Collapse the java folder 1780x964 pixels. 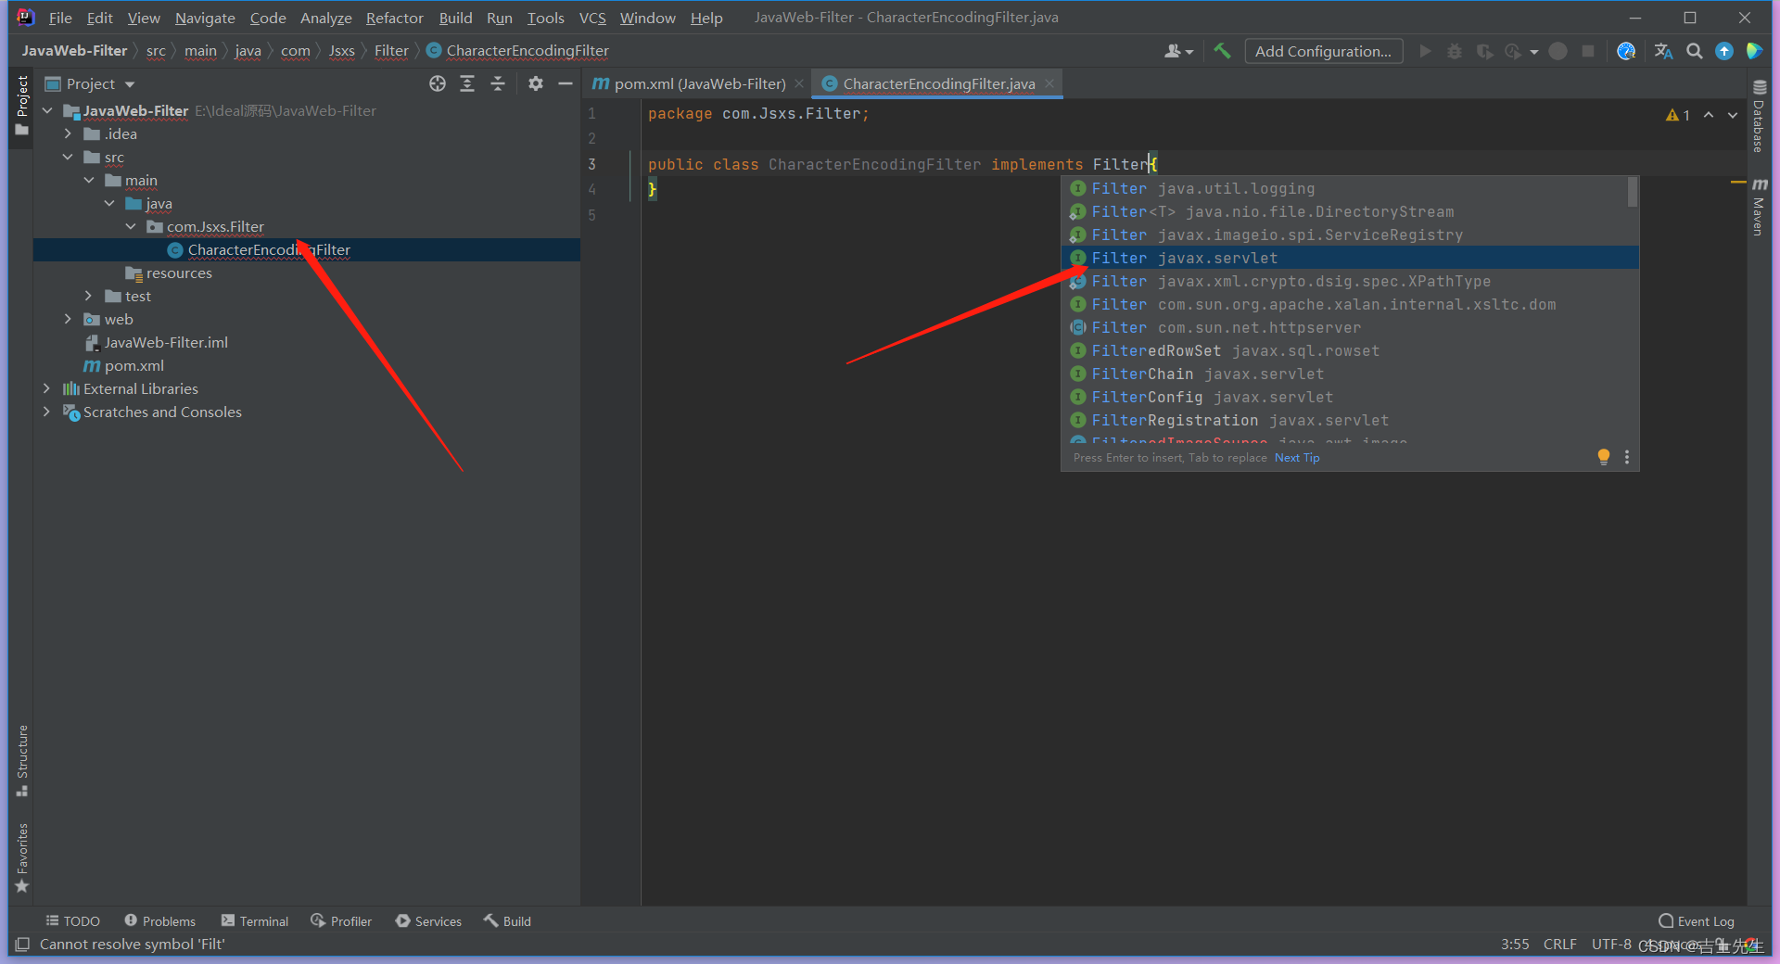coord(109,204)
